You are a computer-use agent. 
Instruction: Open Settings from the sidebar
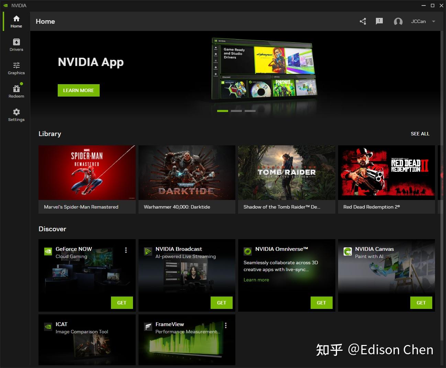click(x=16, y=114)
